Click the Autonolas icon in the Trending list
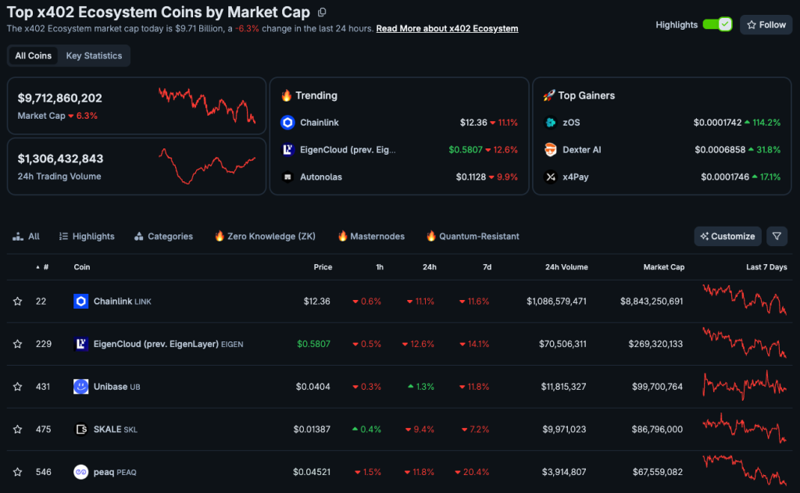 [287, 177]
